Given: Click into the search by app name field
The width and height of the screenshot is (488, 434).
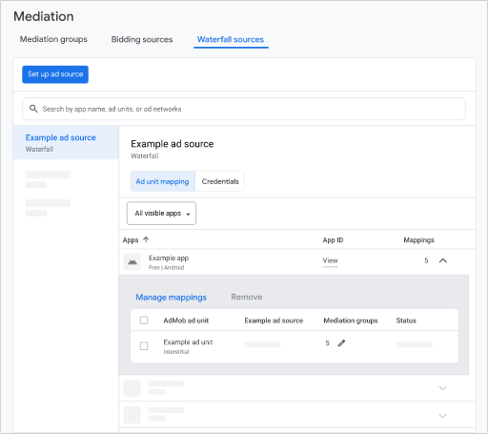Looking at the screenshot, I should click(x=244, y=109).
